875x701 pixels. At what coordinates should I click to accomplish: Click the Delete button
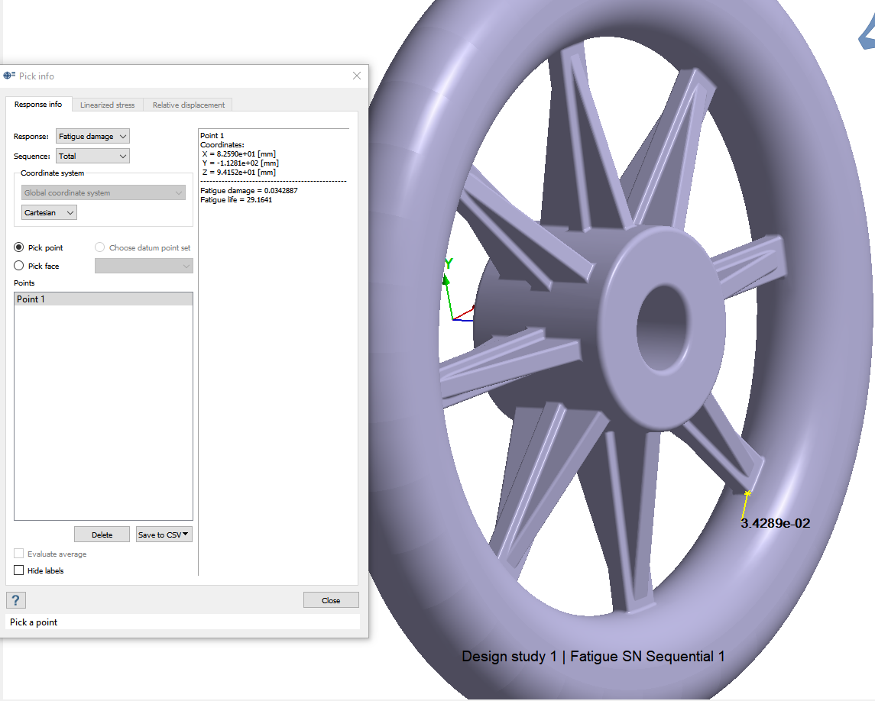(102, 535)
